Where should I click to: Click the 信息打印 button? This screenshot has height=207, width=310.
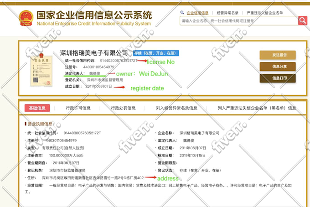click(x=278, y=78)
